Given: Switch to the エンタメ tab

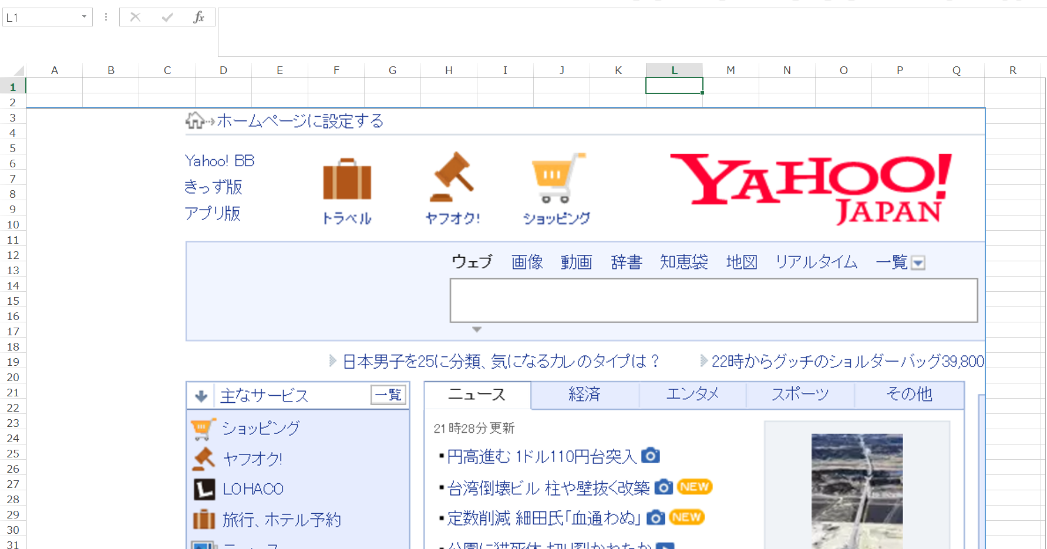Looking at the screenshot, I should (x=692, y=395).
